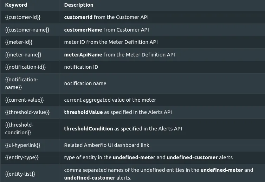Click 'customerId from the Customer API' description

tap(106, 17)
